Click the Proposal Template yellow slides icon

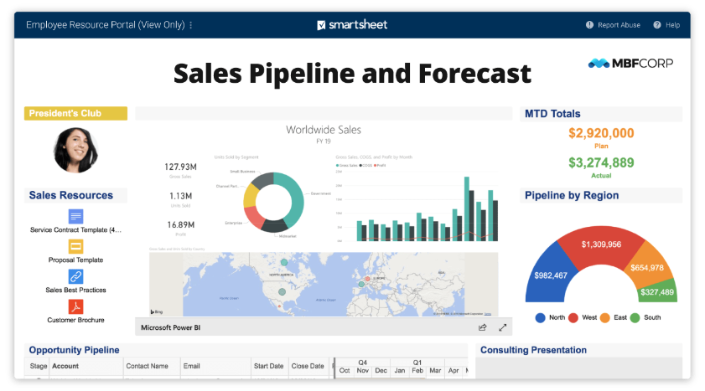coord(75,246)
